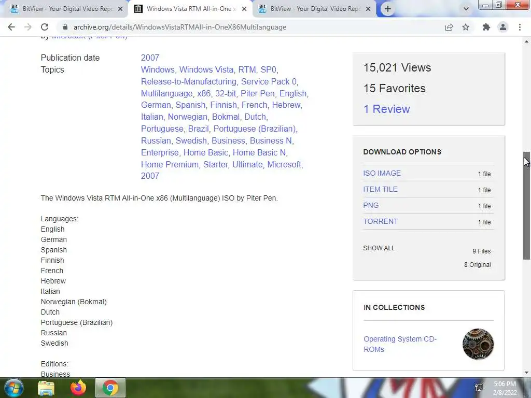Open the Chrome three-dot menu
The height and width of the screenshot is (398, 531).
coord(520,27)
